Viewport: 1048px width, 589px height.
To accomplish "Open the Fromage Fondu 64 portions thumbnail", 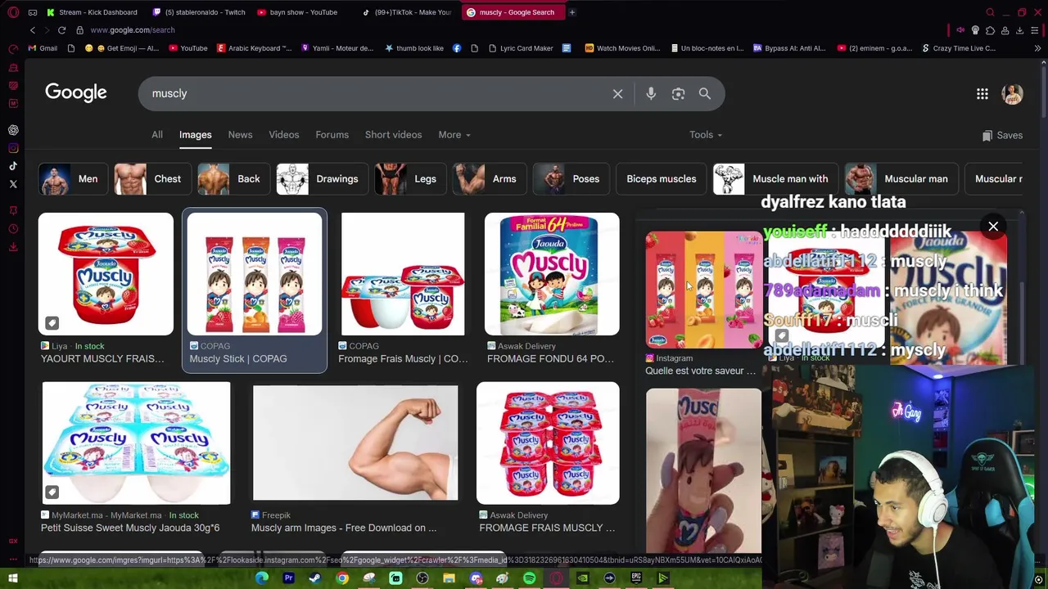I will coord(552,274).
